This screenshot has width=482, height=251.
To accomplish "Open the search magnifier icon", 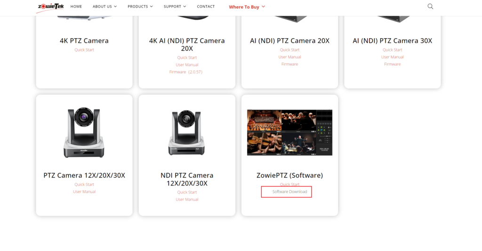I will [430, 7].
